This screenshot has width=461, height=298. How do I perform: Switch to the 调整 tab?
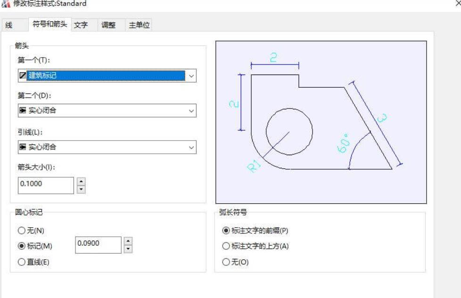(109, 25)
